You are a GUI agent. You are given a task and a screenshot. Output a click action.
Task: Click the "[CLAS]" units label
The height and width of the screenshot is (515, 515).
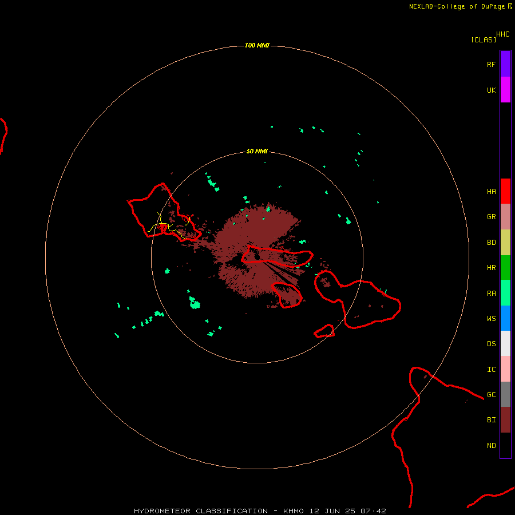pos(484,39)
